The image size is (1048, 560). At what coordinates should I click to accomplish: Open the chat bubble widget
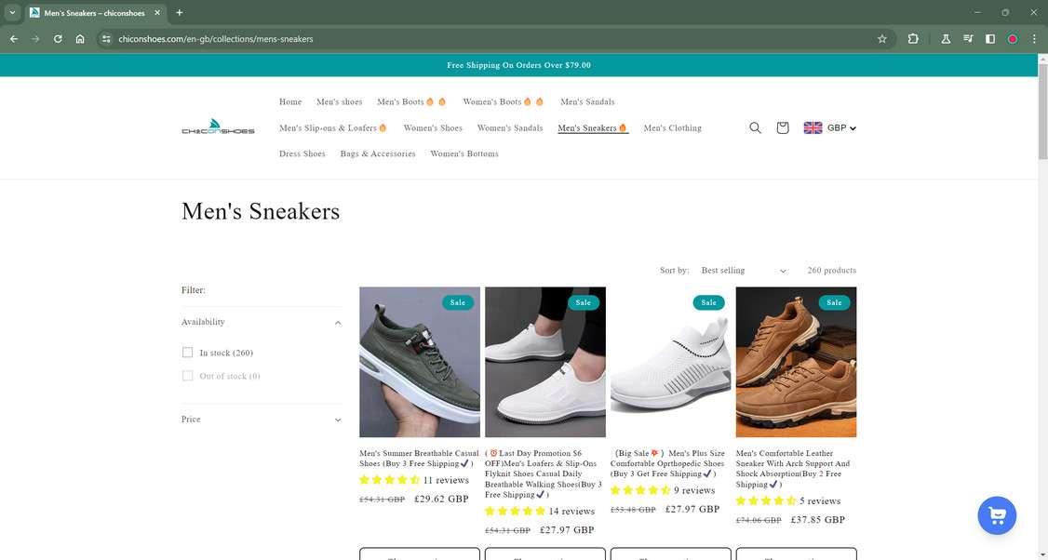tap(996, 514)
